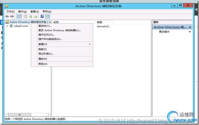Minimize the Active Directory window
199x125 pixels.
click(x=174, y=6)
